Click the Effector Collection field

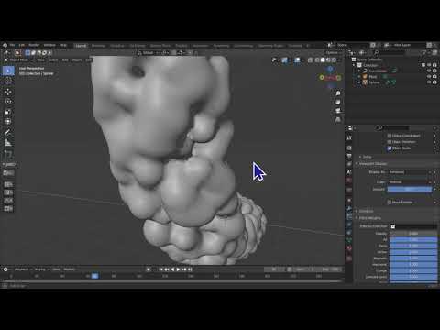[413, 226]
